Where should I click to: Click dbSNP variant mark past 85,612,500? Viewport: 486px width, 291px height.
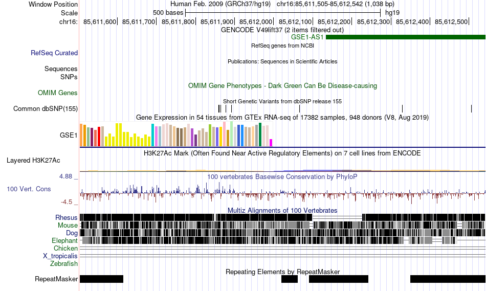coord(472,108)
